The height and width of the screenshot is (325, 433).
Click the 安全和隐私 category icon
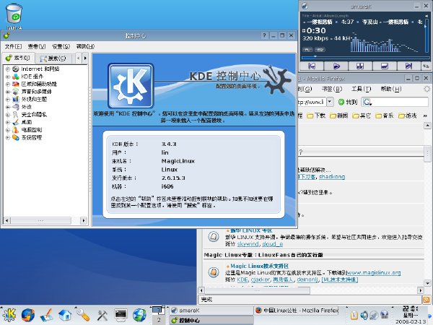[16, 114]
